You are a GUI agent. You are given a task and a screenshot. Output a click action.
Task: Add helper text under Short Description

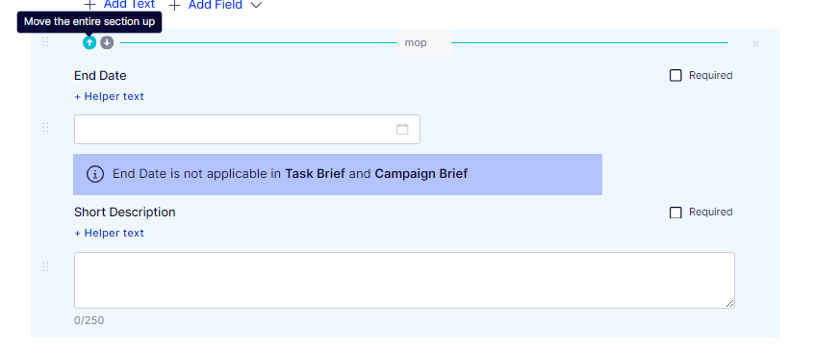pyautogui.click(x=109, y=234)
